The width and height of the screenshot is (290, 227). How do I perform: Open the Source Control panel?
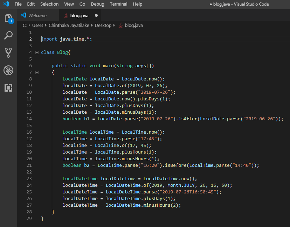click(8, 53)
